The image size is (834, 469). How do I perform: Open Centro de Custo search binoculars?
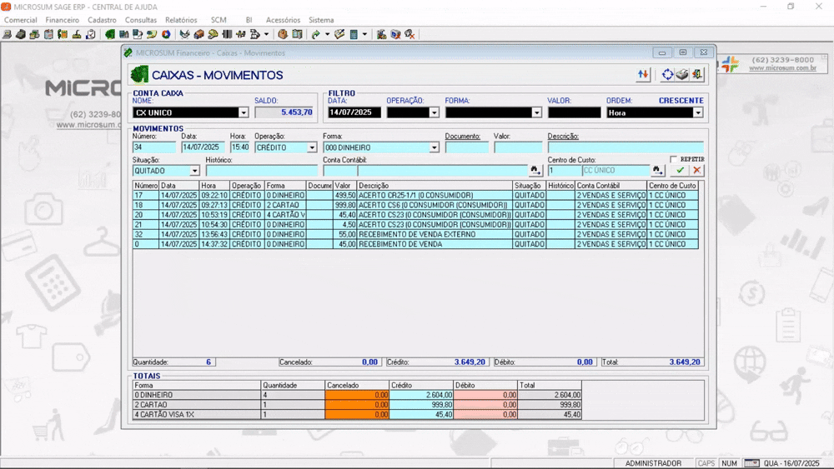[658, 171]
